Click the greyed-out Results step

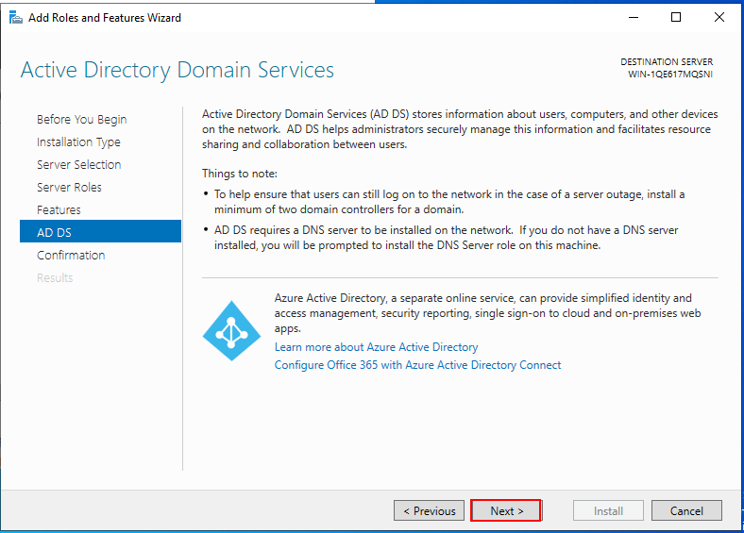click(x=55, y=278)
